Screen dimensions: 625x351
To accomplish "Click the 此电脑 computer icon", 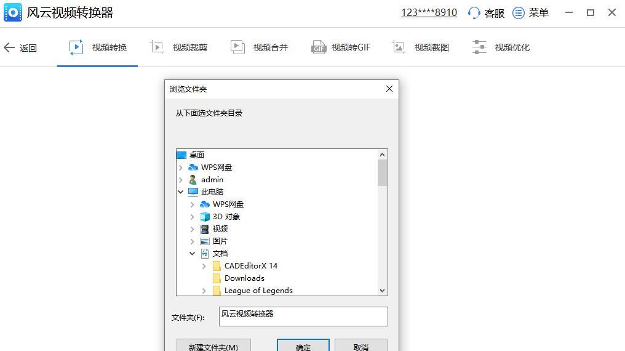I will coord(193,192).
